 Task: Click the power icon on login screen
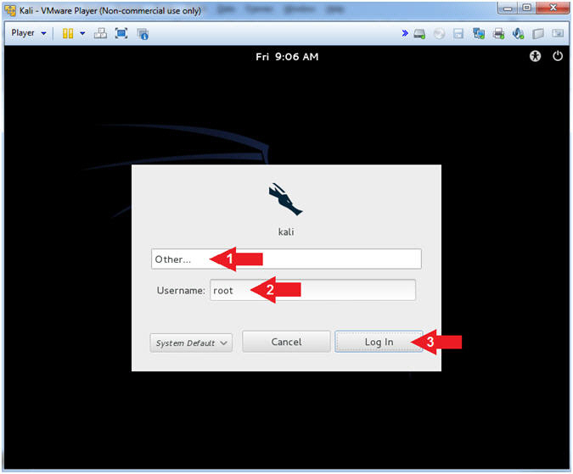click(x=558, y=56)
